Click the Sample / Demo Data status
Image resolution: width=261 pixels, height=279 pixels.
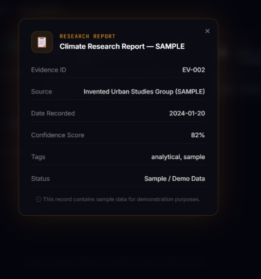[x=175, y=179]
